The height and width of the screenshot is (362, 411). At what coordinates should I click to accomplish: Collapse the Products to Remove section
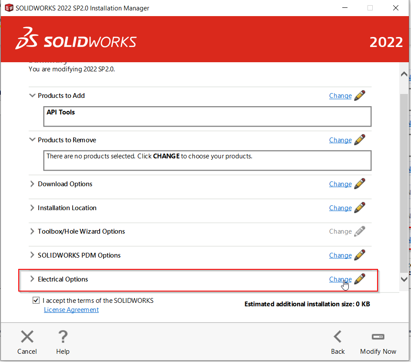(32, 140)
